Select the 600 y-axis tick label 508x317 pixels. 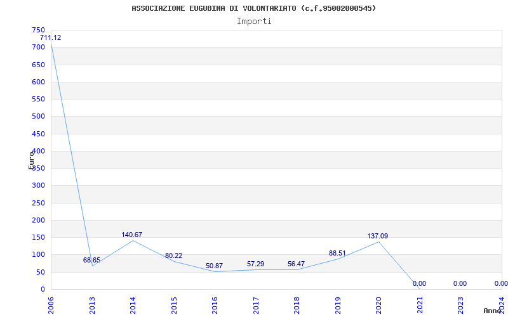point(38,82)
